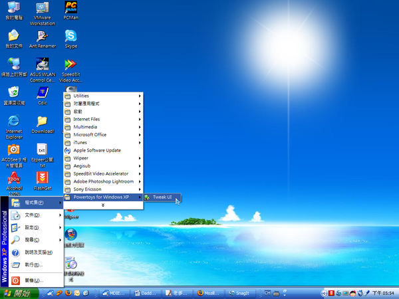
Task: Switch to SnagIt taskbar window
Action: tap(240, 294)
